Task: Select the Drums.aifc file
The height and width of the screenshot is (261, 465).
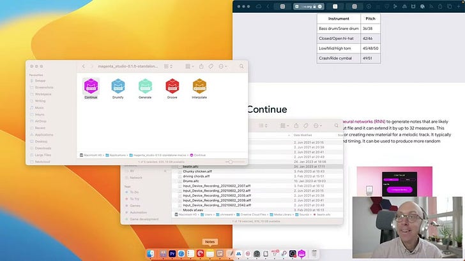Action: (191, 181)
